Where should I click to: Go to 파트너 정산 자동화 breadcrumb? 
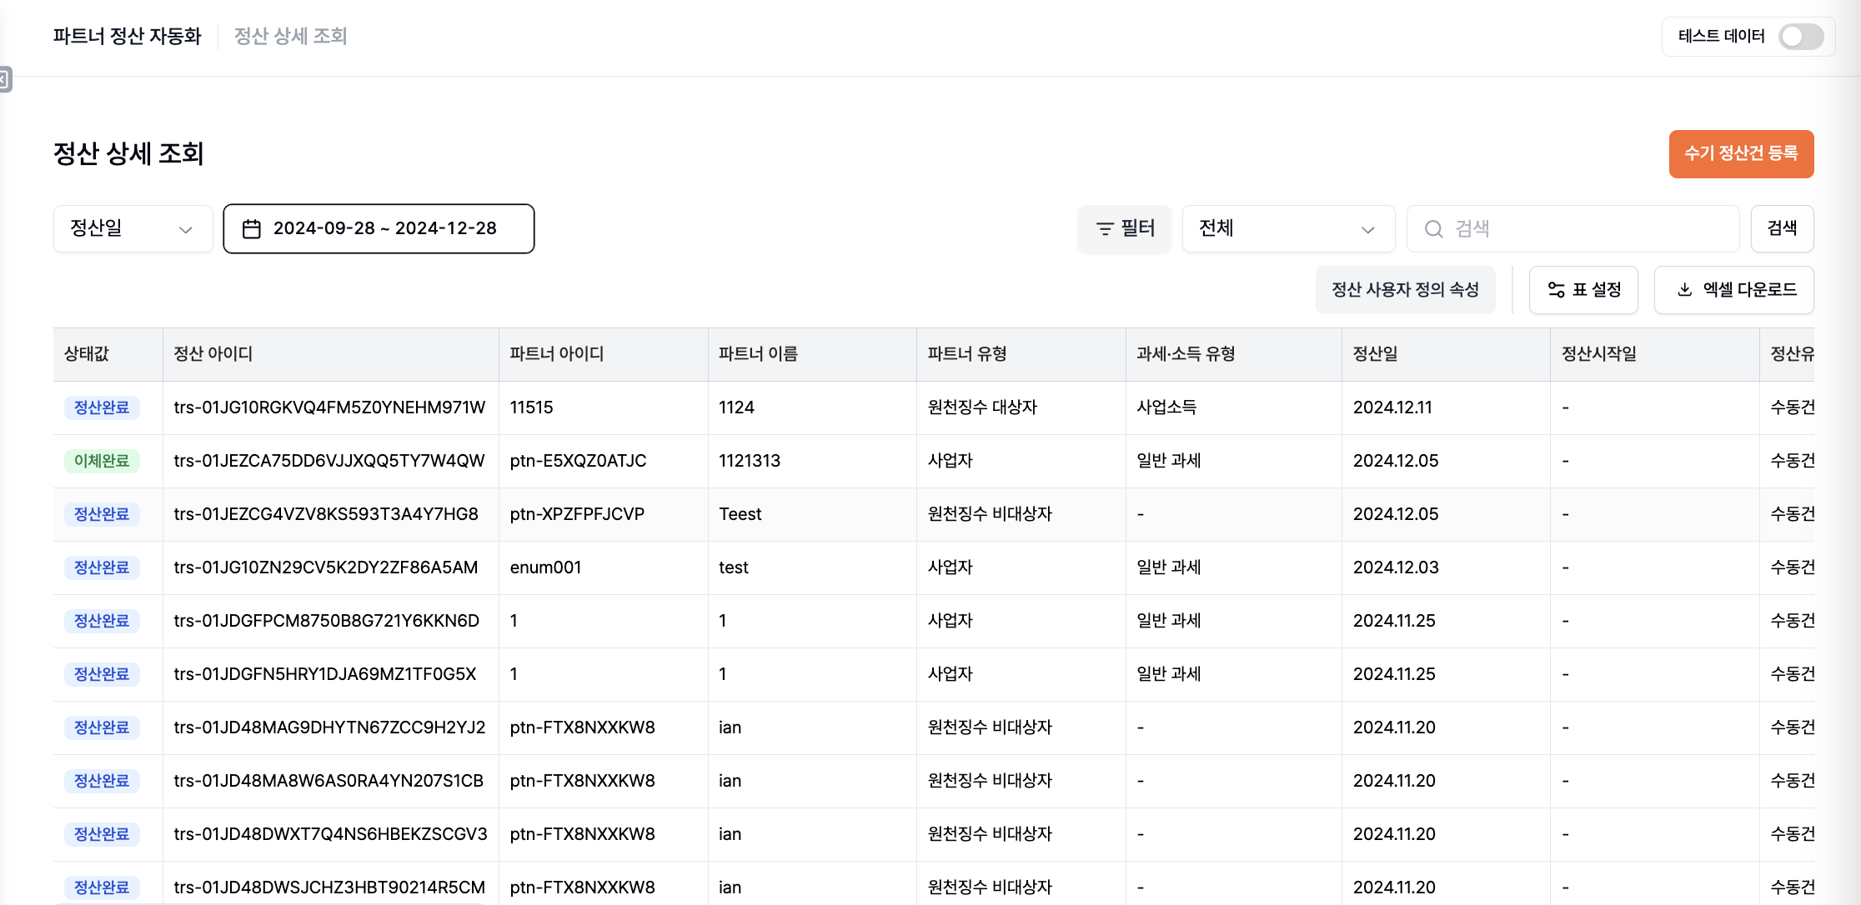click(128, 37)
